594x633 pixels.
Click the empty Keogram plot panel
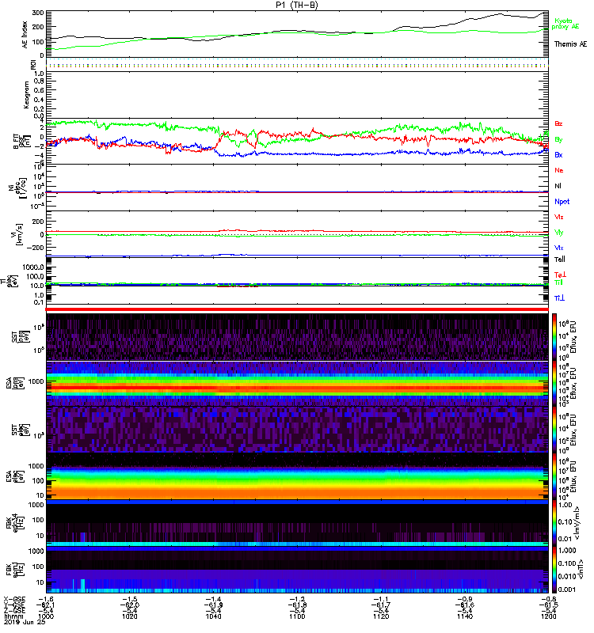tap(297, 95)
